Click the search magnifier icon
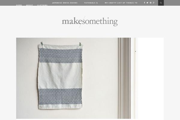 point(161,3)
